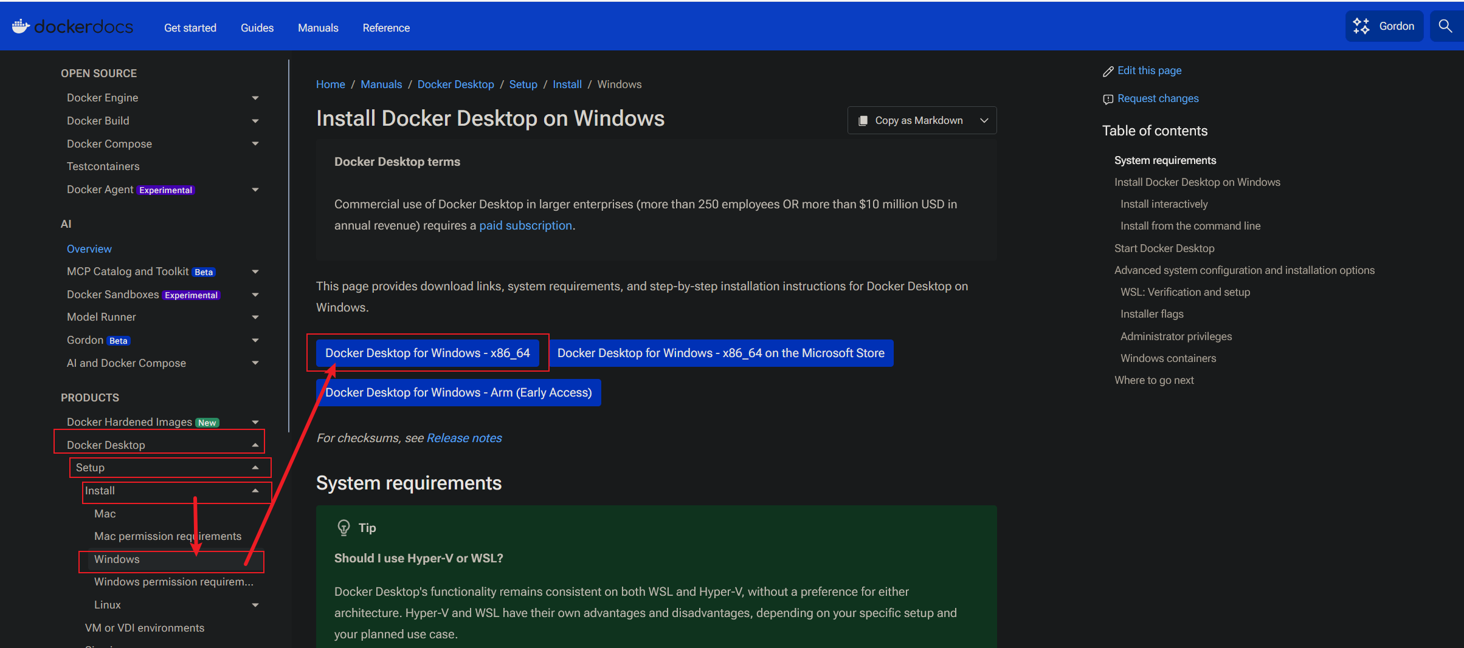Open the Gordon AI assistant button

click(1384, 26)
